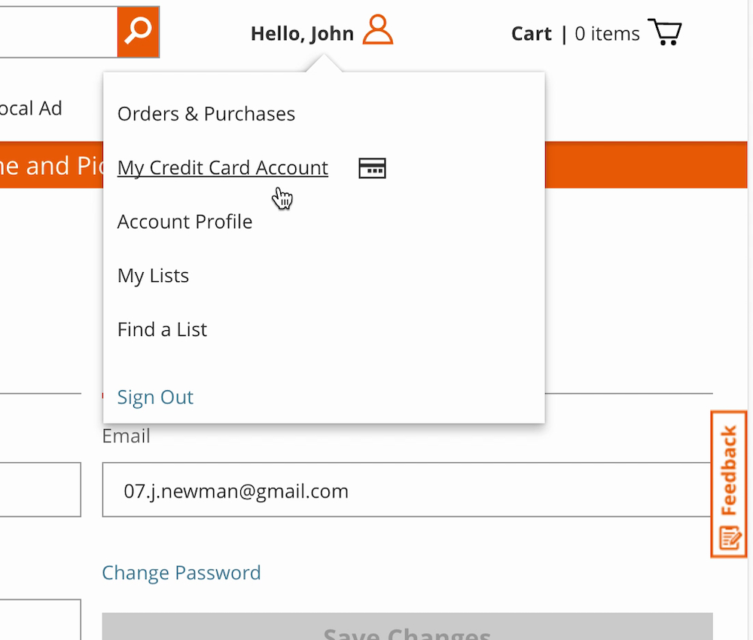Click the account person icon beside Hello, John

click(x=379, y=31)
